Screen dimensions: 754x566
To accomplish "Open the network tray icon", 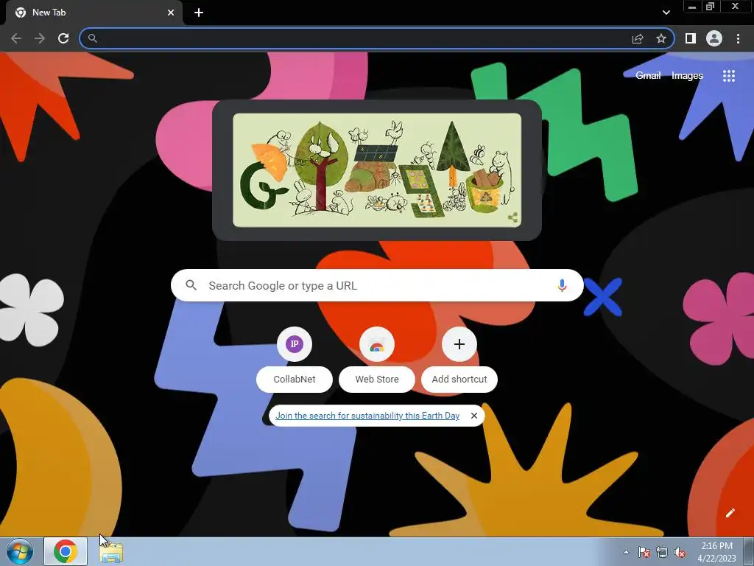I will point(662,552).
